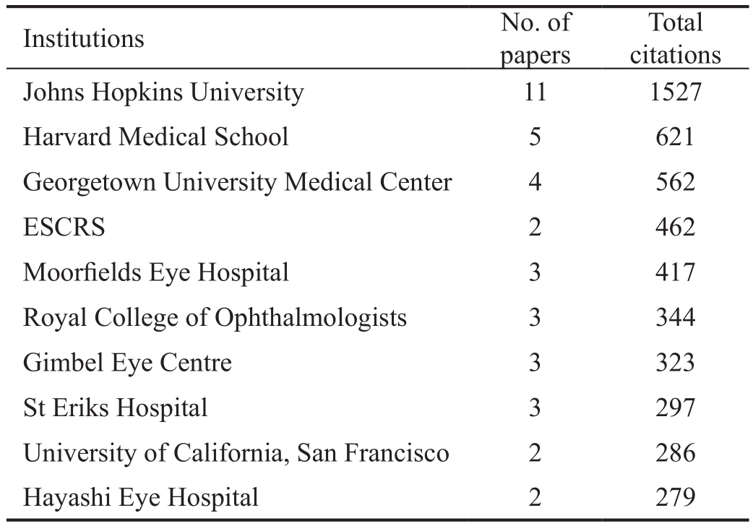Image resolution: width=753 pixels, height=526 pixels.
Task: Click the 344 citations value
Action: tap(675, 317)
